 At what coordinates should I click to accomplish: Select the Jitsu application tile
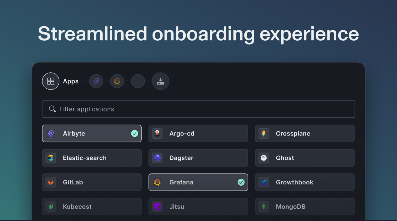coord(198,207)
